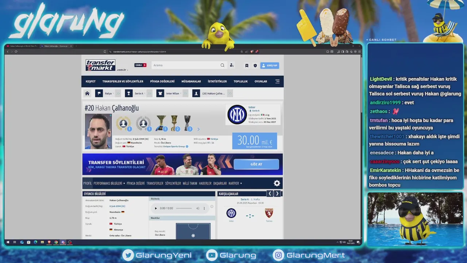The image size is (467, 263).
Task: Mute the pronunciation audio volume icon
Action: (198, 208)
